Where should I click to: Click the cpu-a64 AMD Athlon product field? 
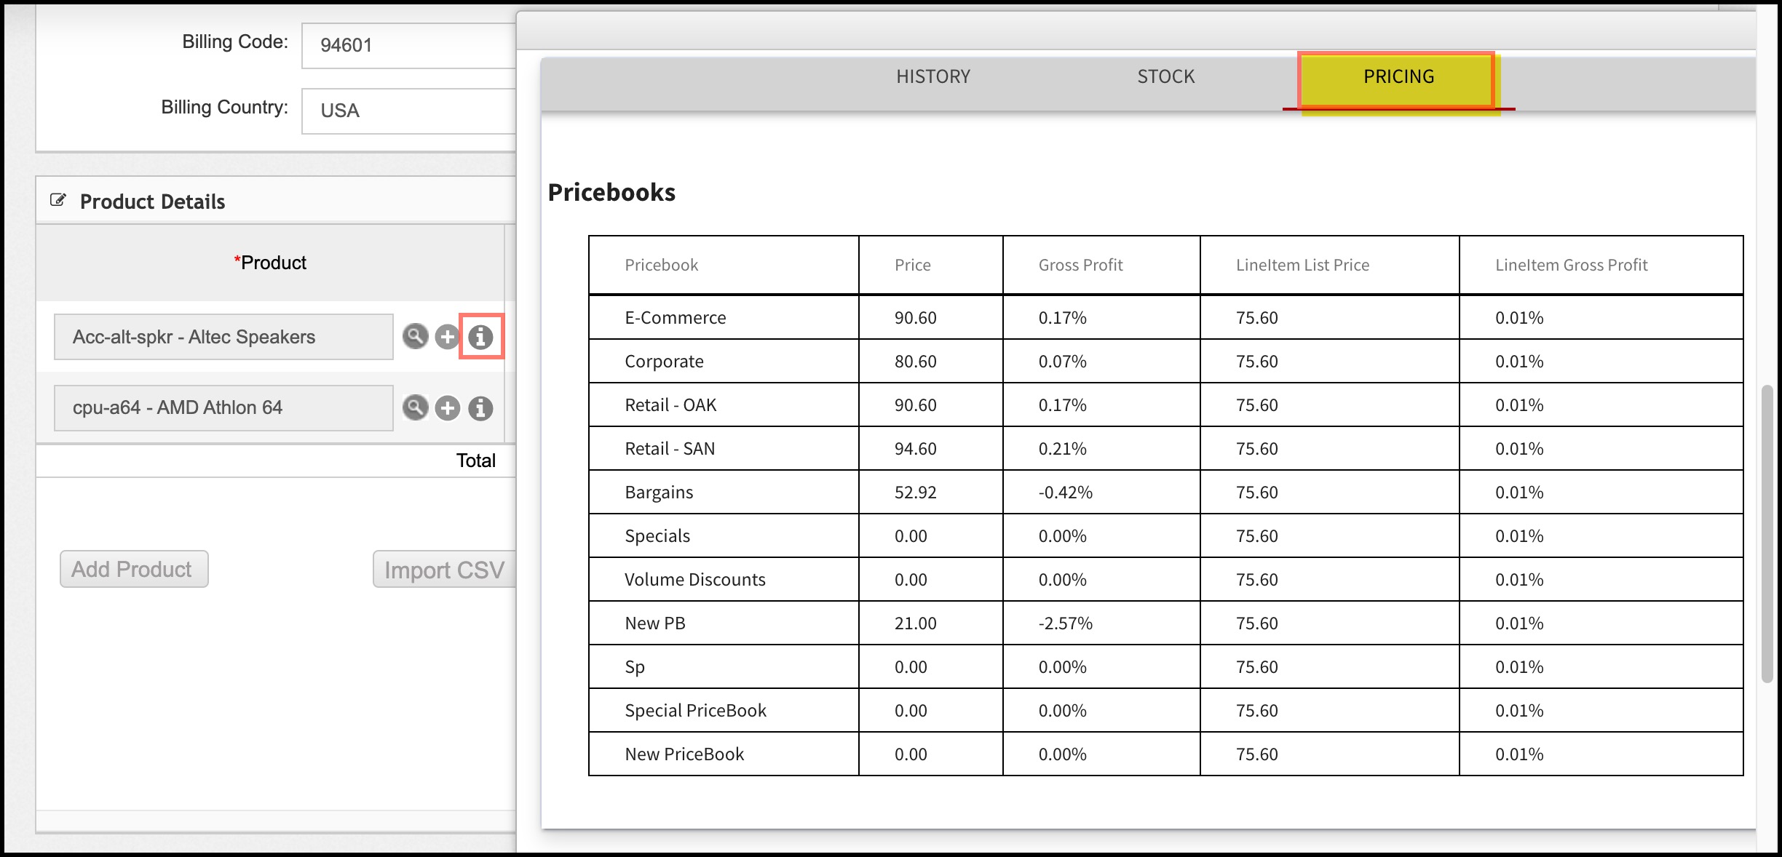pyautogui.click(x=223, y=407)
